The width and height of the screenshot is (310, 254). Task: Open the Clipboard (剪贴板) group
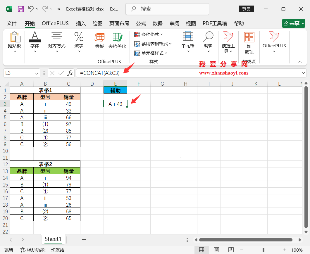15,42
